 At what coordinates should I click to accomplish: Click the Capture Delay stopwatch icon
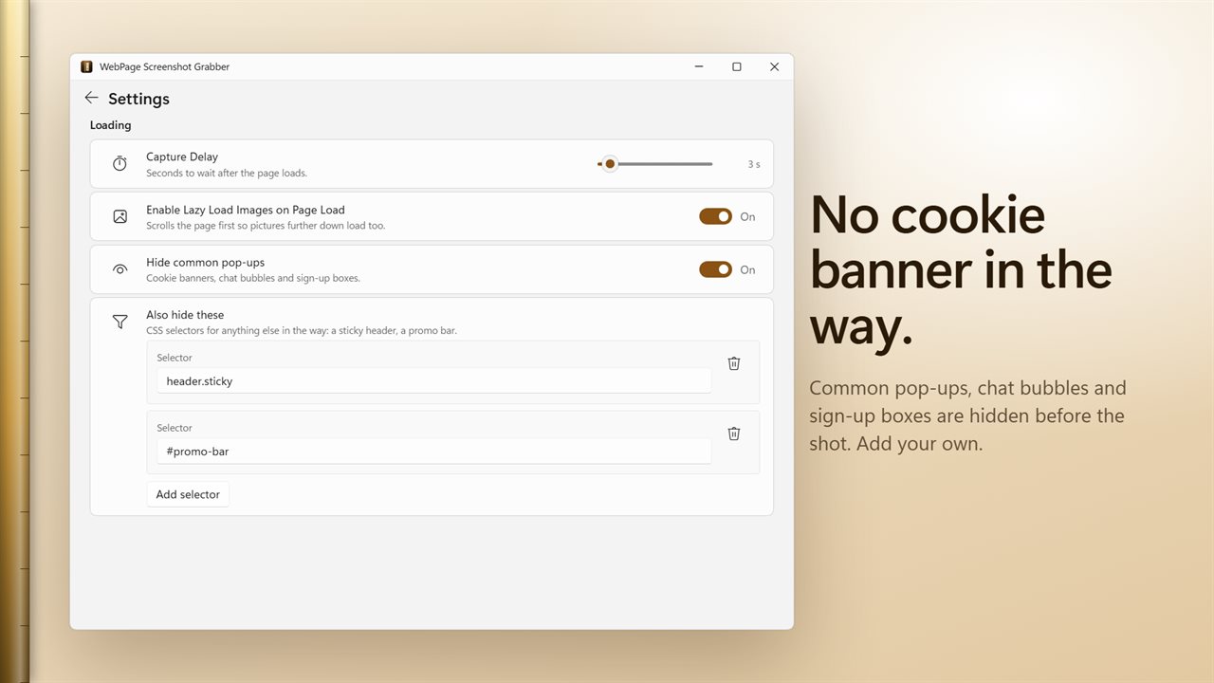click(x=120, y=164)
